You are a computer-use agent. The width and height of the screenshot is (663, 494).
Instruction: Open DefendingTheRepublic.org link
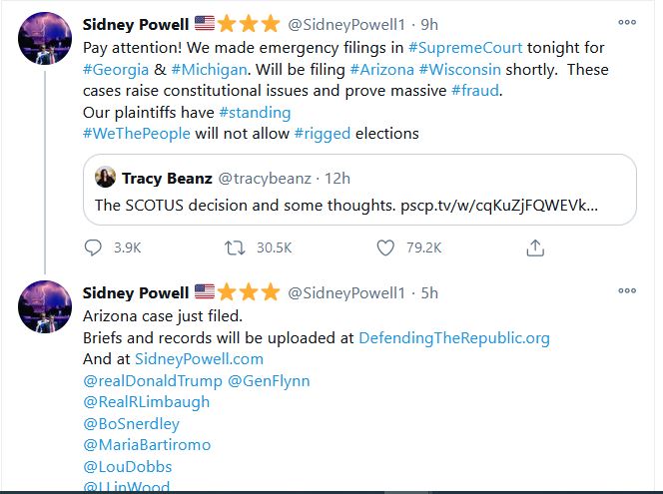coord(453,337)
